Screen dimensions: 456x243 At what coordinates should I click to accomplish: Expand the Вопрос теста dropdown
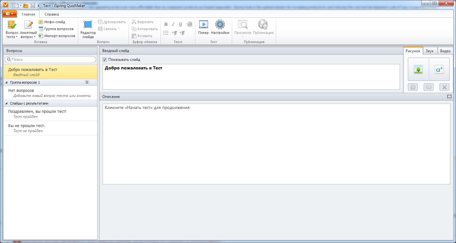tap(12, 37)
